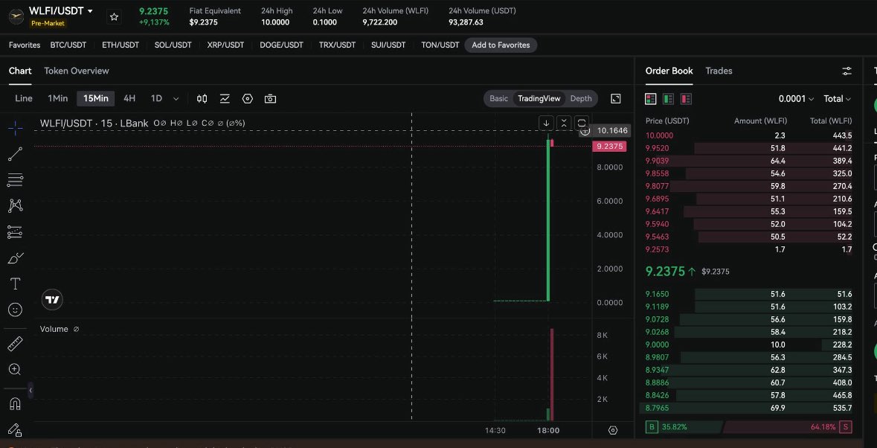Open the ETH/USDT favorite pair

point(121,45)
